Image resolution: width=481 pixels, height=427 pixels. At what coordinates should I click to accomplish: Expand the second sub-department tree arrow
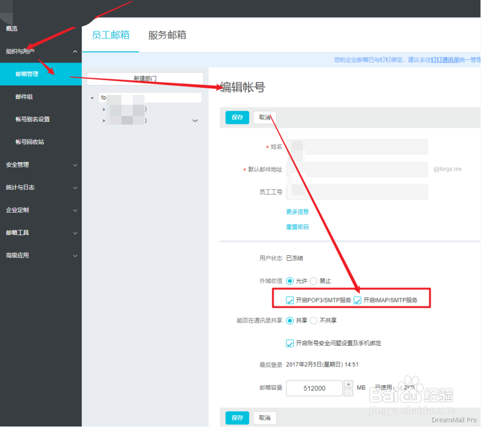click(104, 121)
